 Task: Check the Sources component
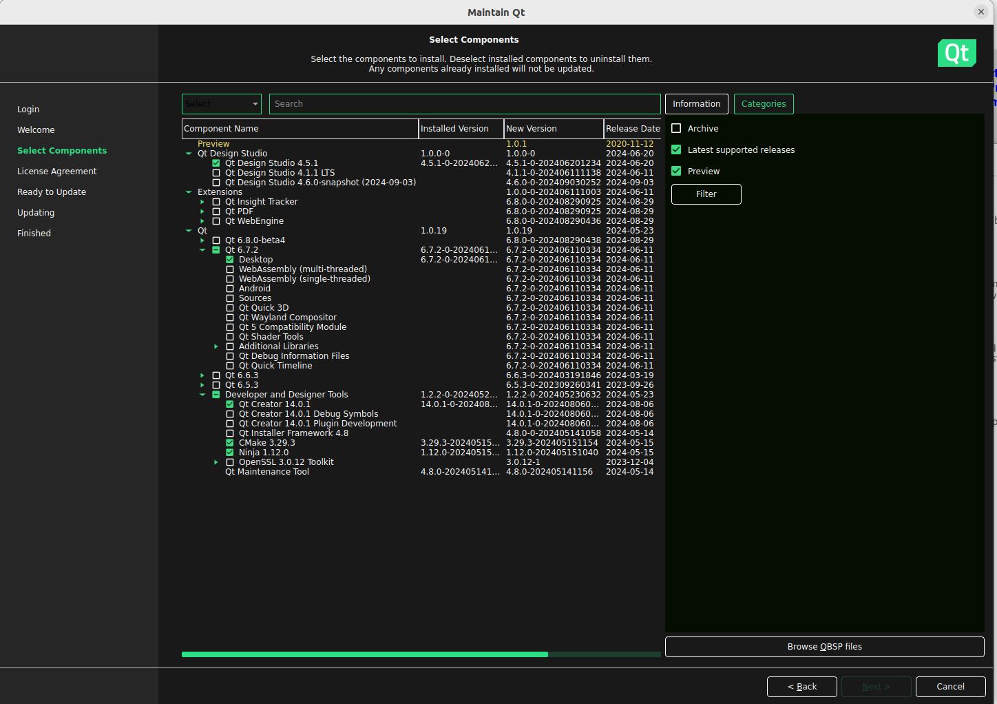[x=230, y=298]
